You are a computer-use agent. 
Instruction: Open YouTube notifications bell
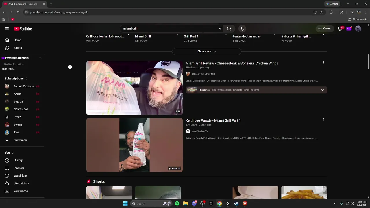pos(340,29)
